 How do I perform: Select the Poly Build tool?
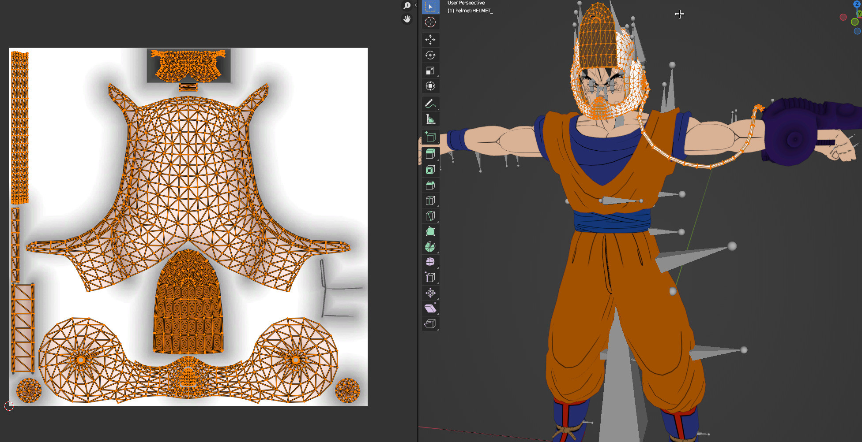430,231
